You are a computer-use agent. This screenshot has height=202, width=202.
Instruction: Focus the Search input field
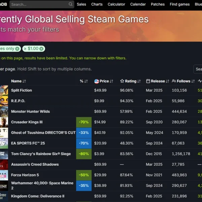point(42,4)
